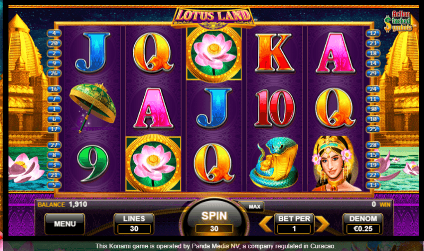Click the princess woman symbol

(335, 164)
